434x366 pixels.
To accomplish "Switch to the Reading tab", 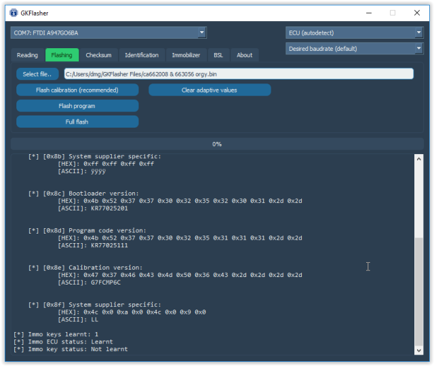I will click(x=27, y=55).
